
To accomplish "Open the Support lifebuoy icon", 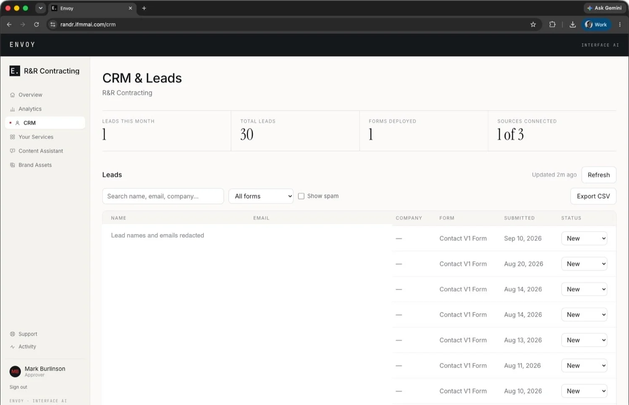I will click(x=13, y=334).
